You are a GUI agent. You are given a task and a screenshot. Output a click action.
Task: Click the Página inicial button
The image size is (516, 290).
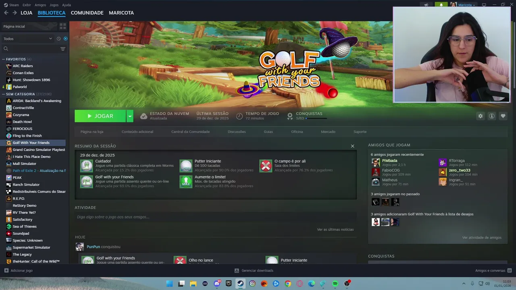point(29,26)
